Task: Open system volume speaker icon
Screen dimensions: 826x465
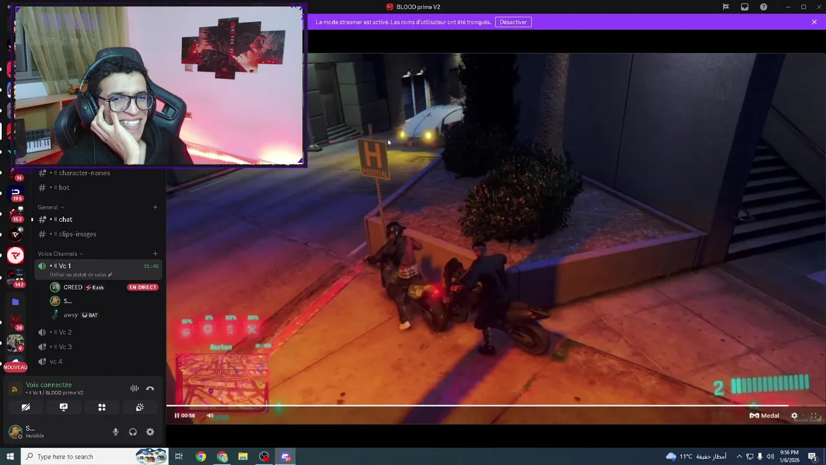Action: tap(771, 457)
